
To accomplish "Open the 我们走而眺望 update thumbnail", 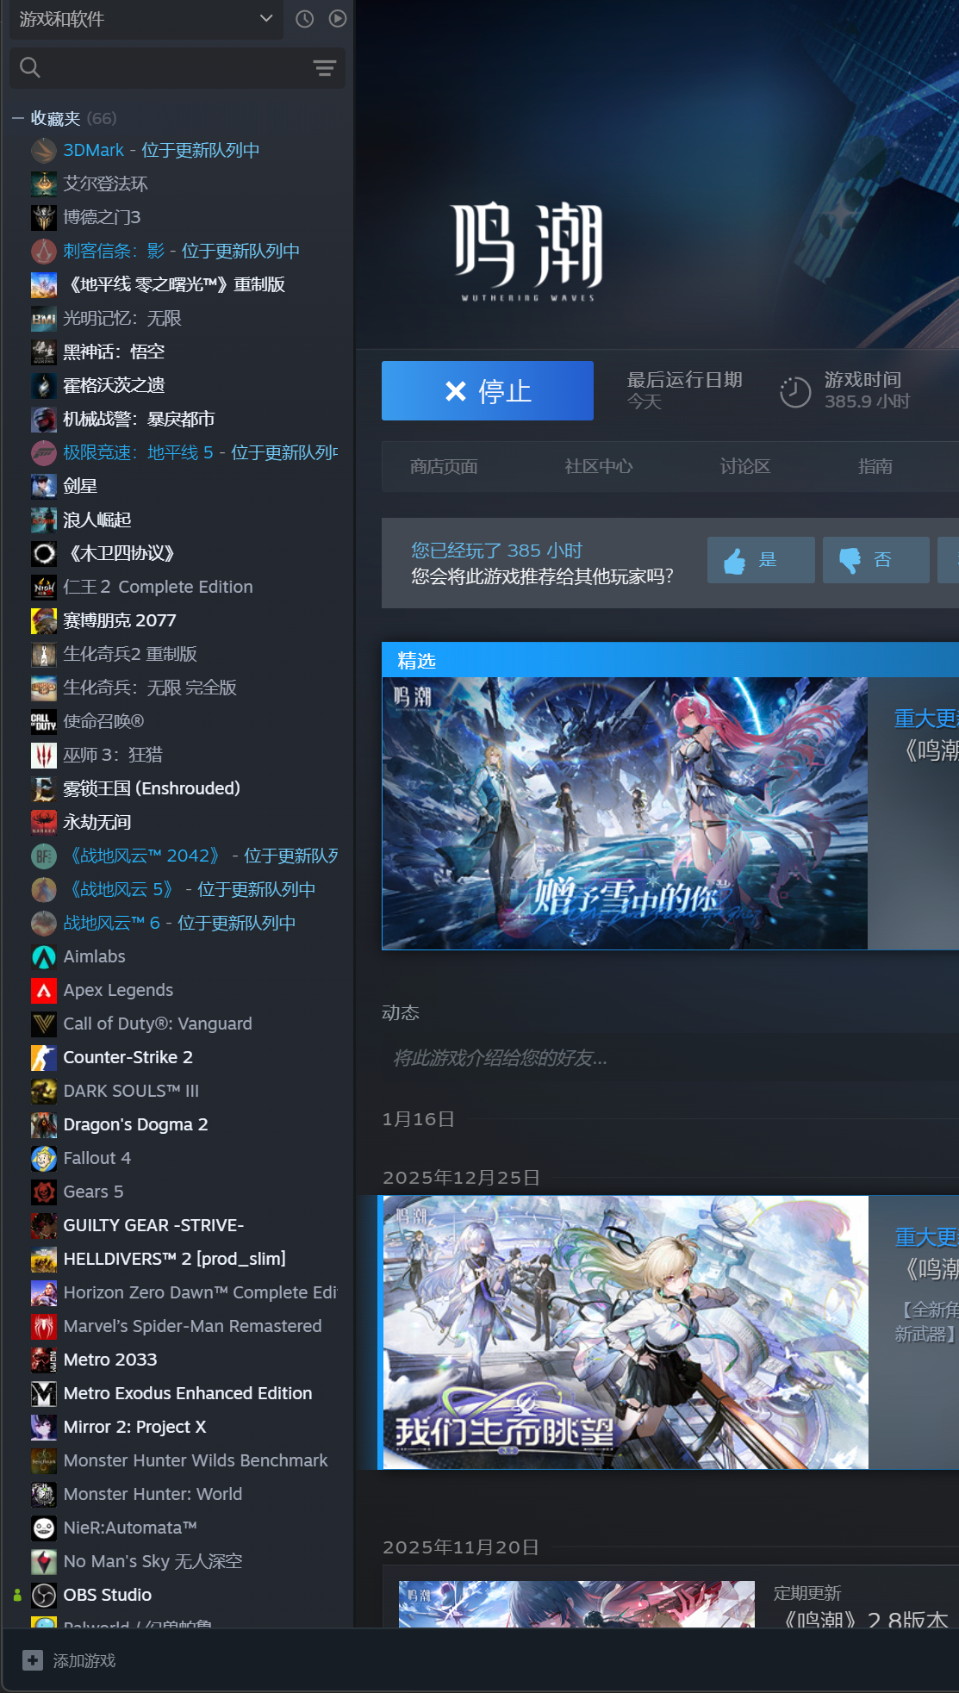I will tap(625, 1332).
